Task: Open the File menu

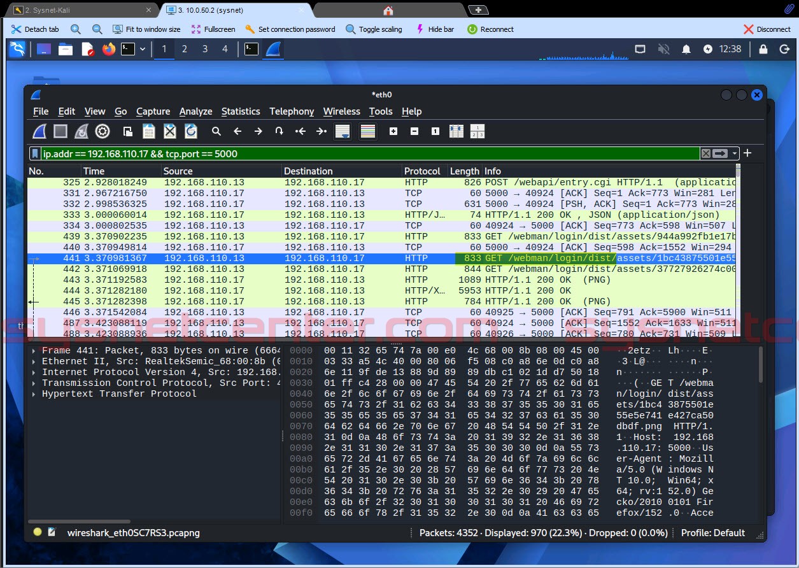Action: pyautogui.click(x=41, y=111)
